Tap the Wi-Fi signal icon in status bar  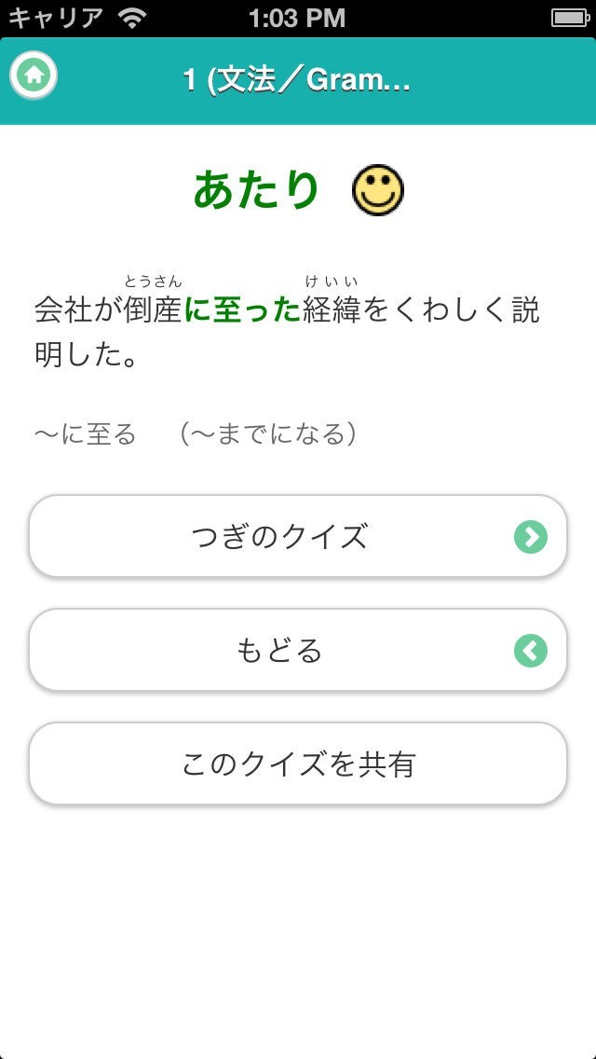tap(133, 18)
